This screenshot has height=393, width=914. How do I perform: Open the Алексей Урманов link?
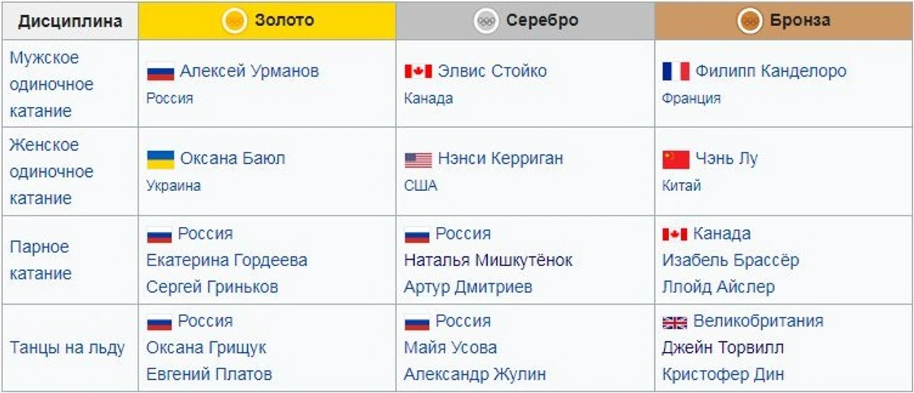[x=249, y=71]
